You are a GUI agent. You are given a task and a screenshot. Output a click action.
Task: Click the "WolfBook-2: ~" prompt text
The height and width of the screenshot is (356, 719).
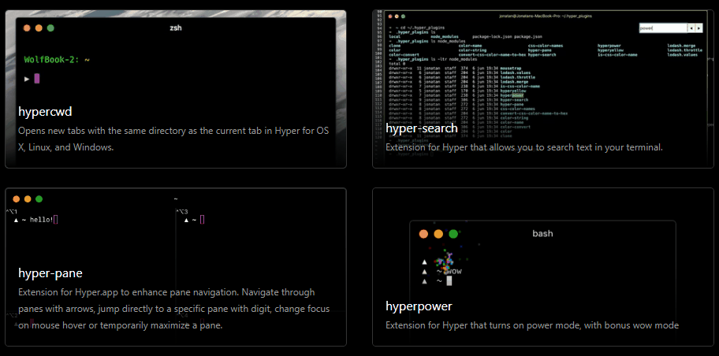pyautogui.click(x=57, y=60)
